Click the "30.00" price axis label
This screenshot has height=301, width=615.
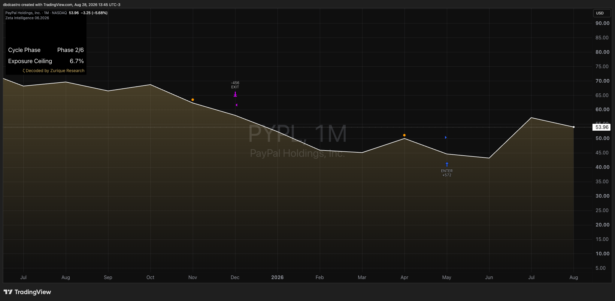[602, 196]
